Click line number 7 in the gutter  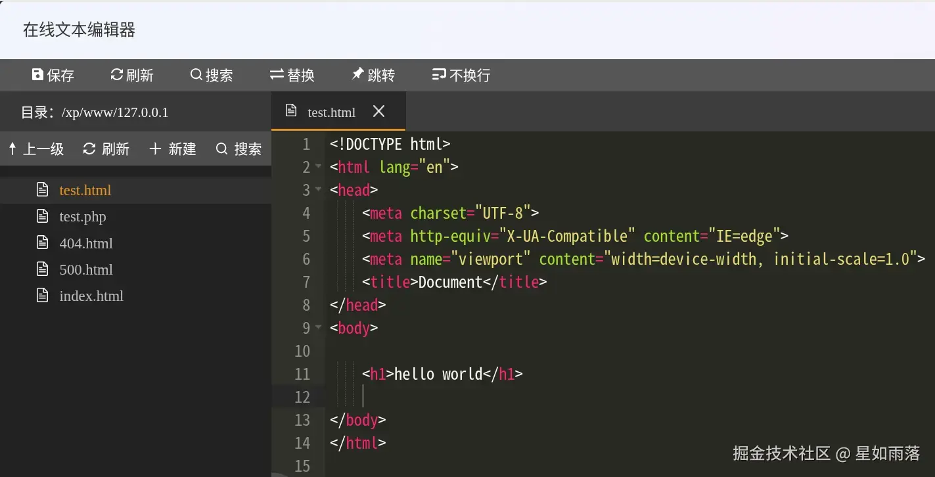306,282
